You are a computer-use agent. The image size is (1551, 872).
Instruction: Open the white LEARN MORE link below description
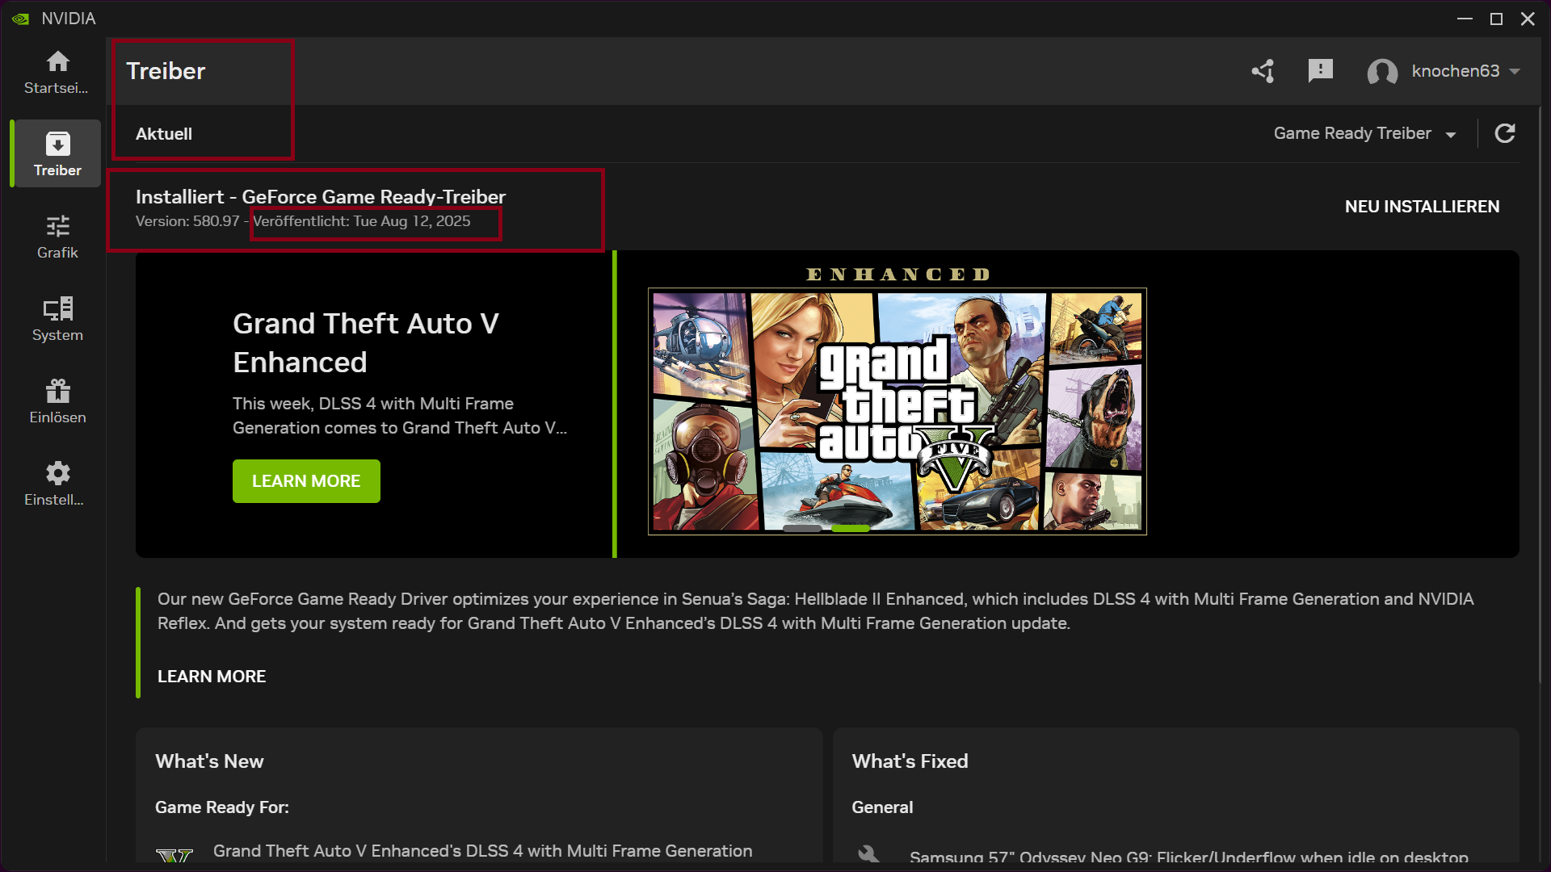(212, 677)
